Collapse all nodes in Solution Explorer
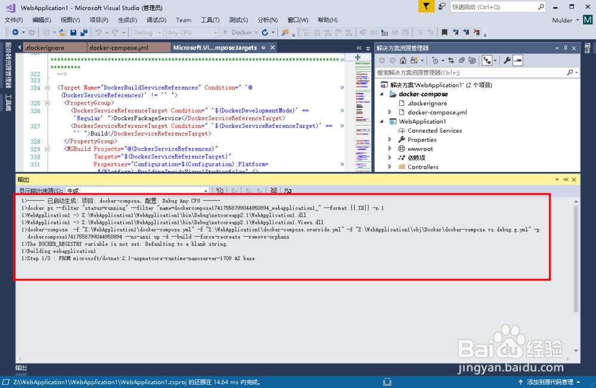The width and height of the screenshot is (596, 388). [462, 60]
